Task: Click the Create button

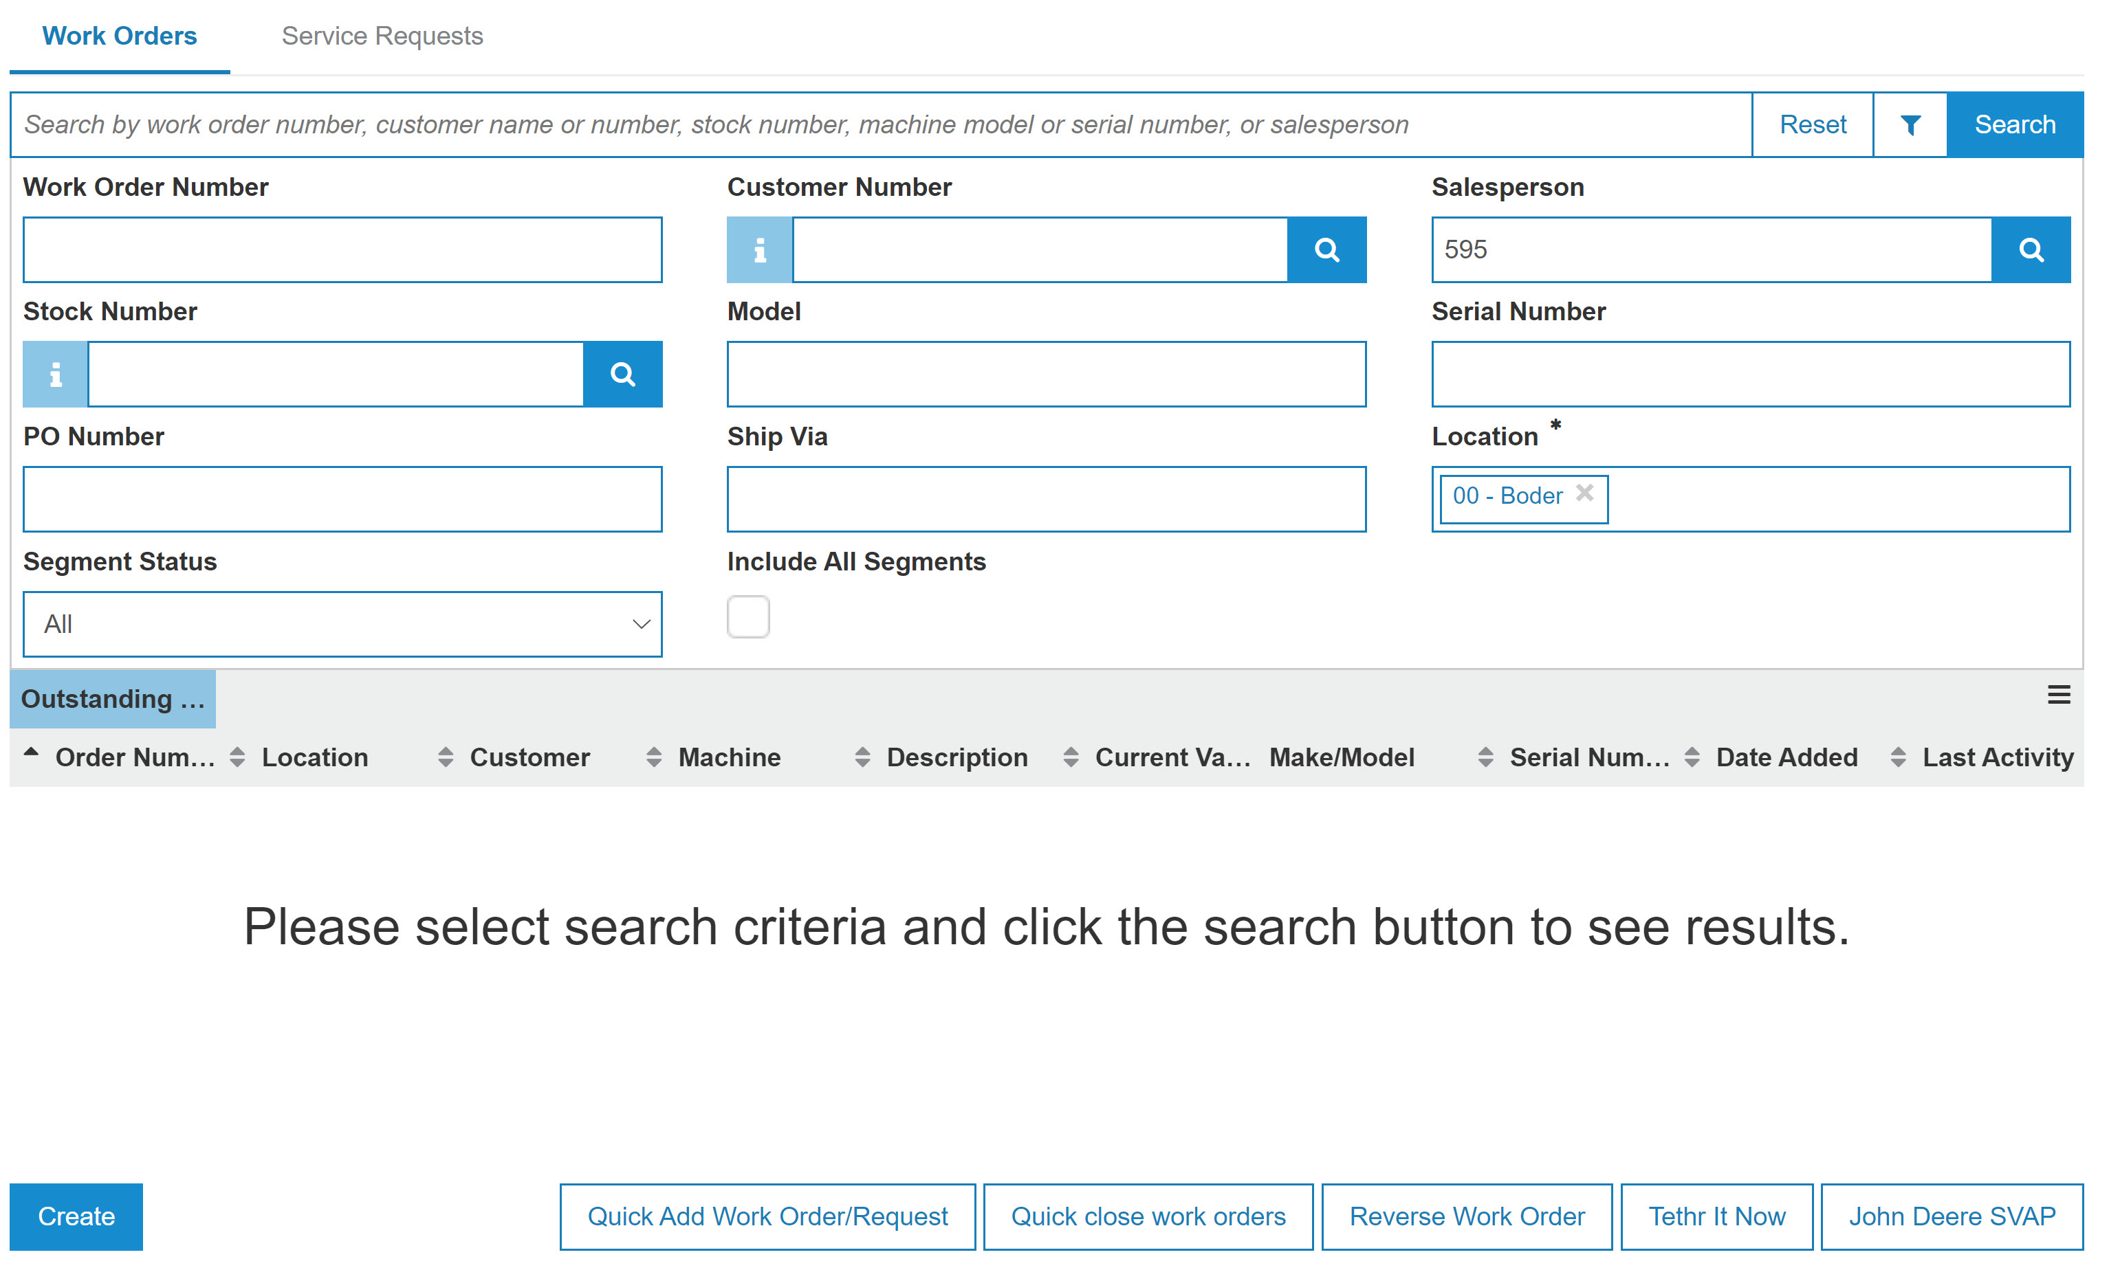Action: 76,1216
